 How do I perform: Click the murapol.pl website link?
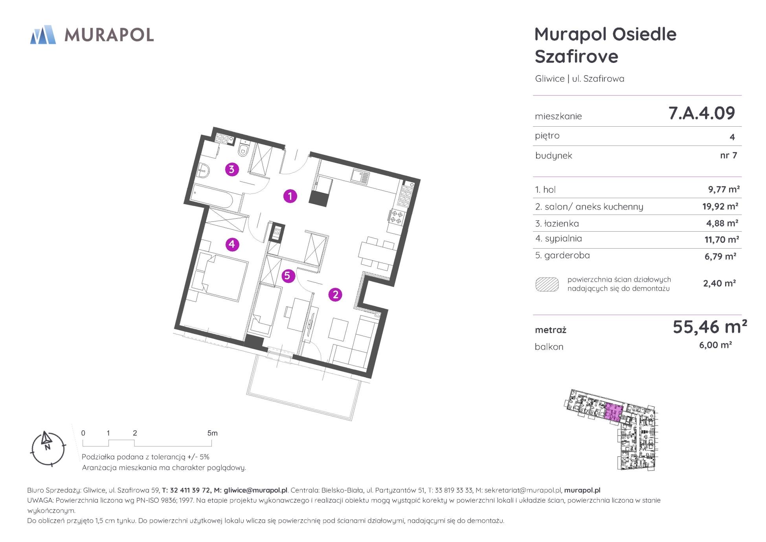click(x=582, y=490)
